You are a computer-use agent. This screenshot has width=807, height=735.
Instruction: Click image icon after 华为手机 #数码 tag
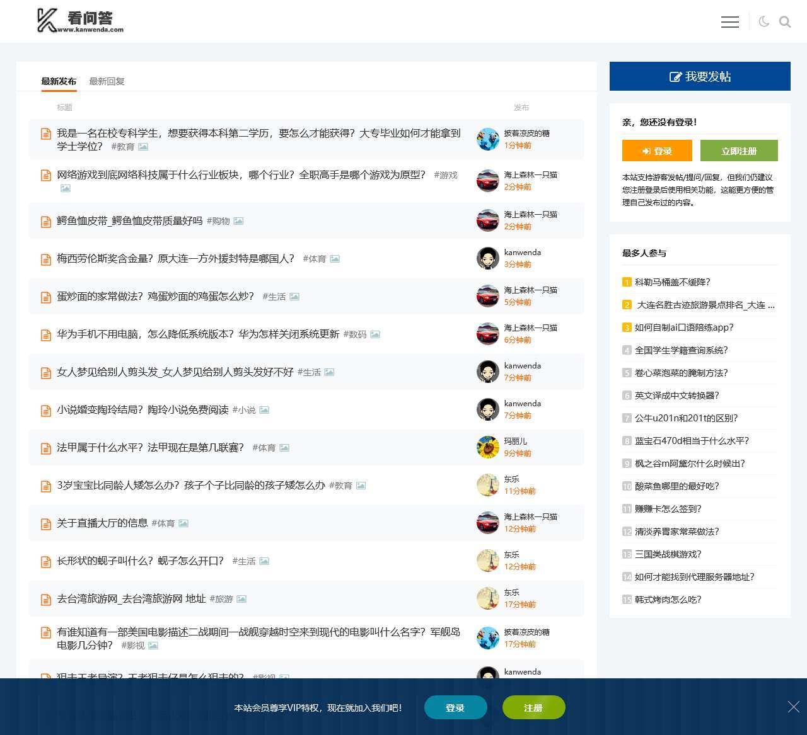click(x=375, y=334)
